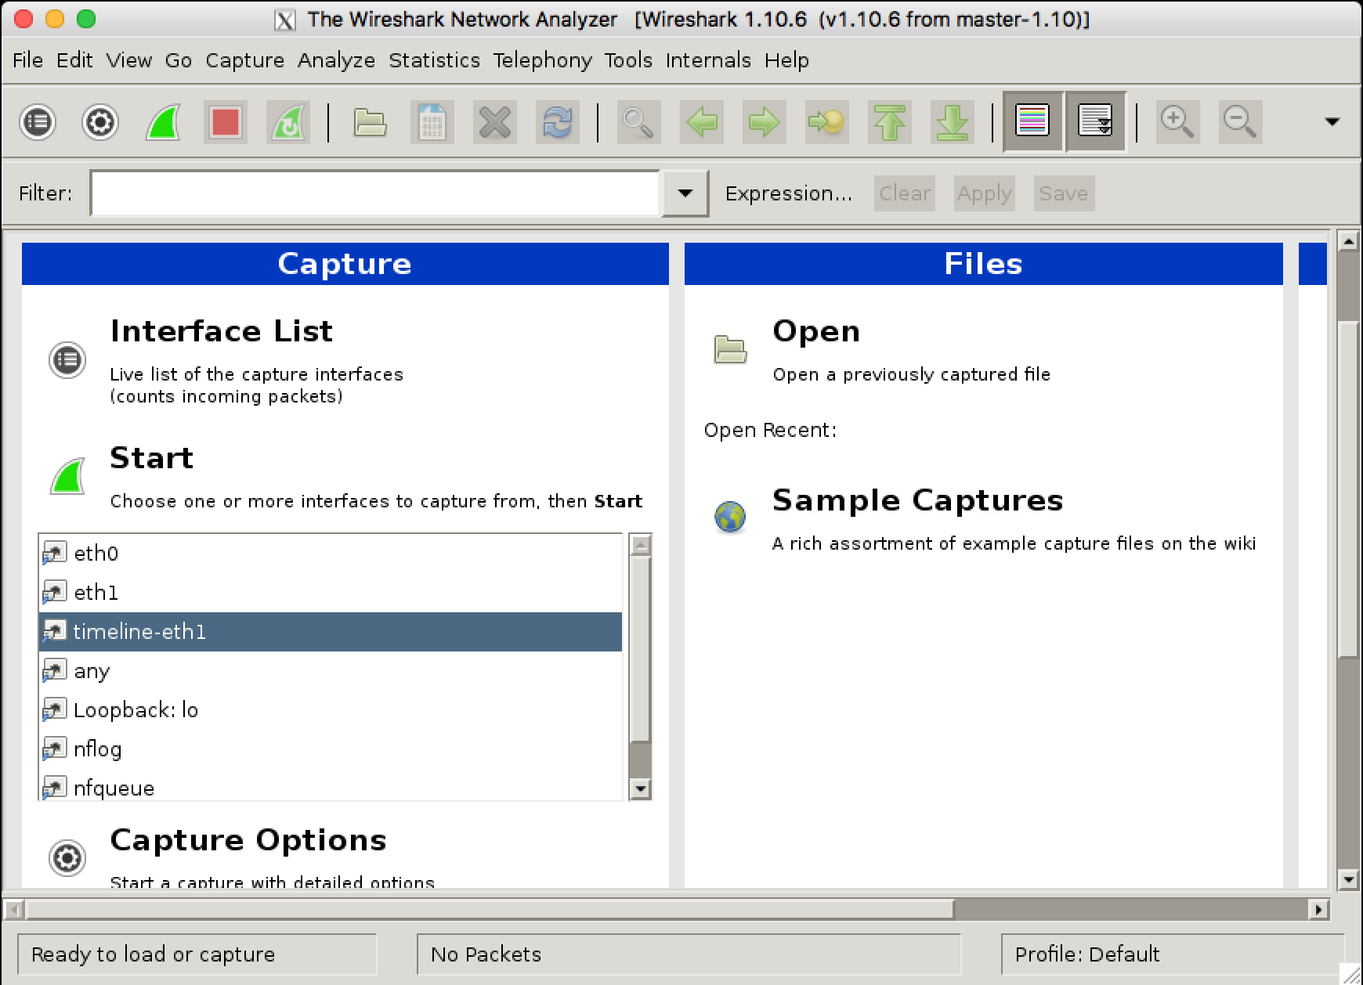
Task: Open capture options gear in toolbar
Action: [x=100, y=122]
